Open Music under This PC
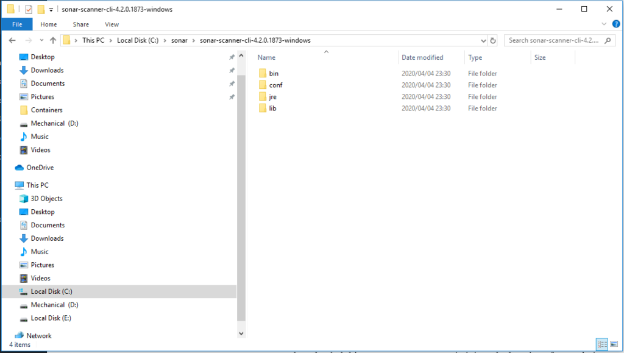 coord(40,252)
